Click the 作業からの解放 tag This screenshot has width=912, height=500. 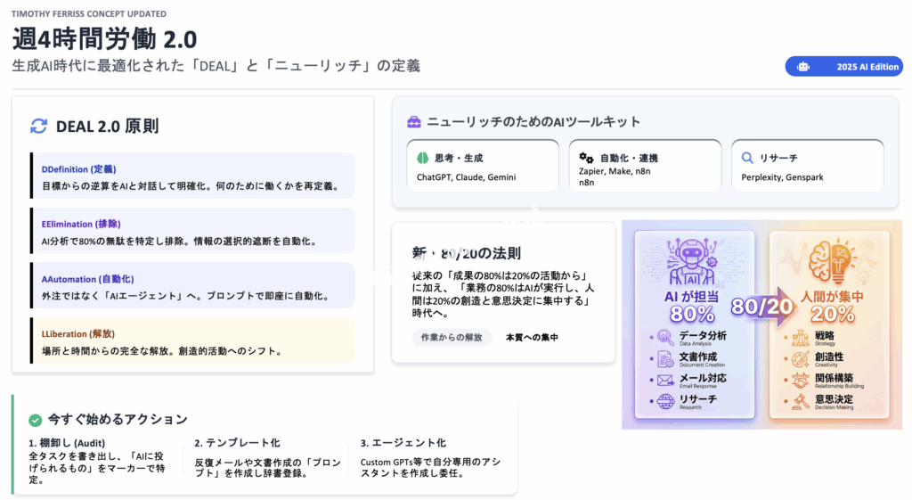point(452,337)
